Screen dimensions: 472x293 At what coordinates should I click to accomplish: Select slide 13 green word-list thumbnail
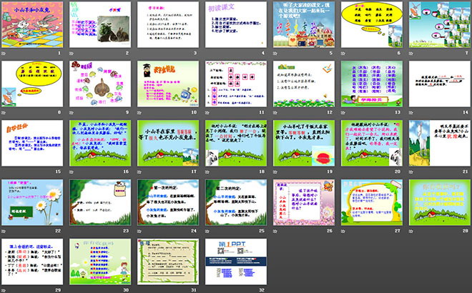click(x=372, y=84)
